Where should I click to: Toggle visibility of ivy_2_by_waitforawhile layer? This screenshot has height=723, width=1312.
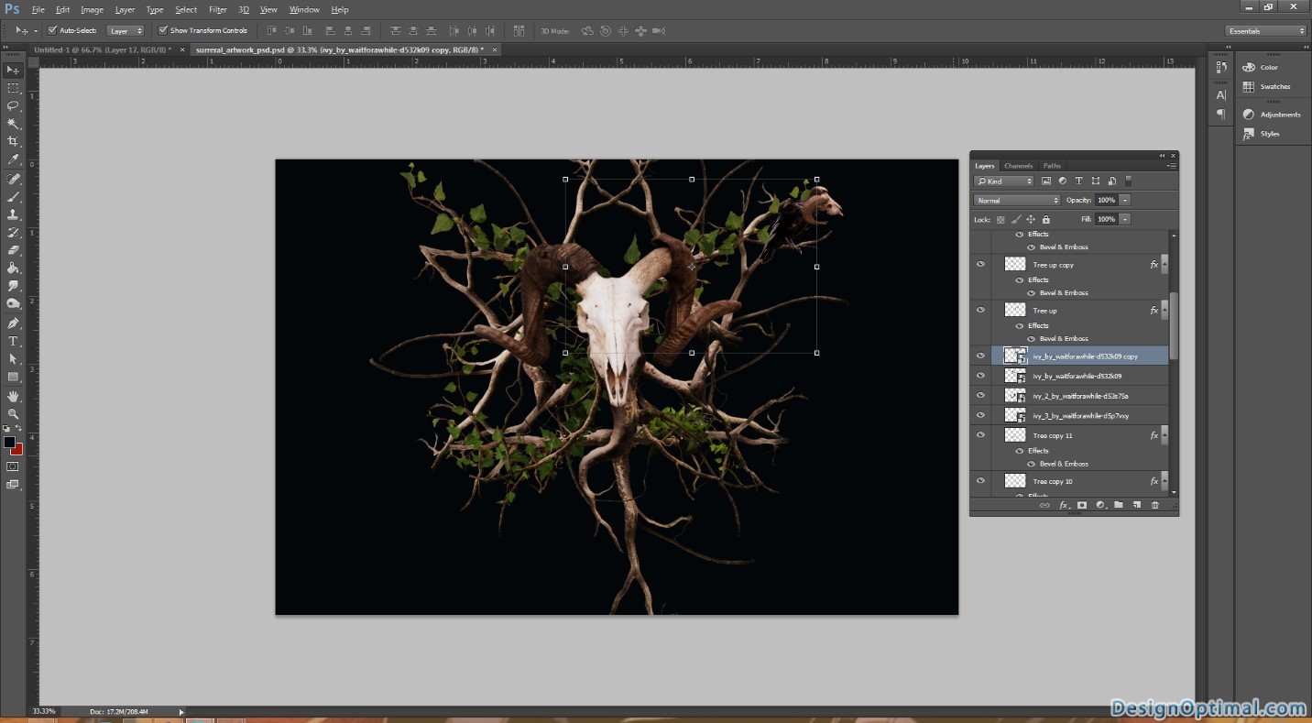pos(980,396)
